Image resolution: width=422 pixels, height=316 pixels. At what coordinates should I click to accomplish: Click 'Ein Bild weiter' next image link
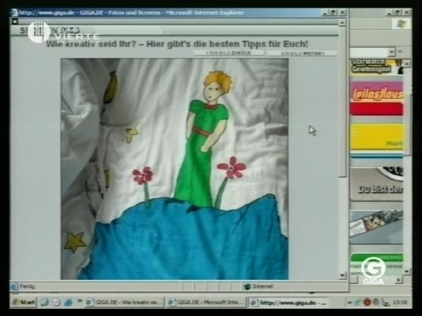point(301,53)
